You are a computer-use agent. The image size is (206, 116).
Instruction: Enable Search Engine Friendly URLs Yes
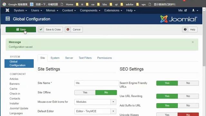(x=167, y=83)
